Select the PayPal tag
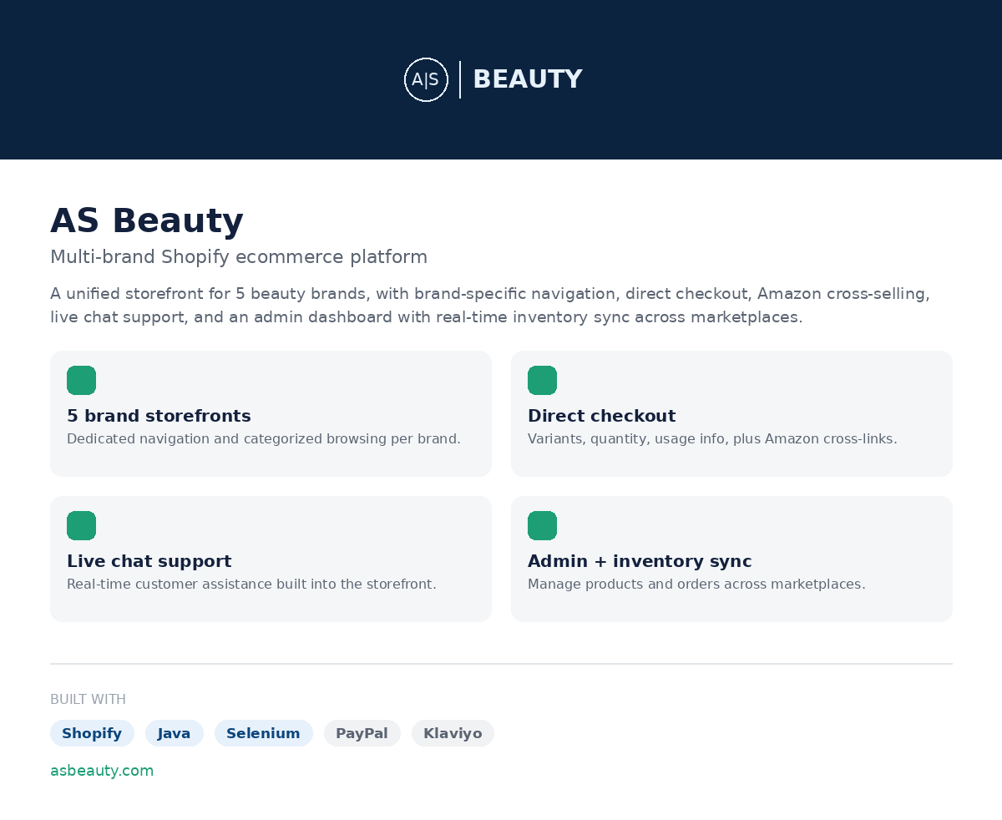Screen dimensions: 1002x820 [362, 733]
